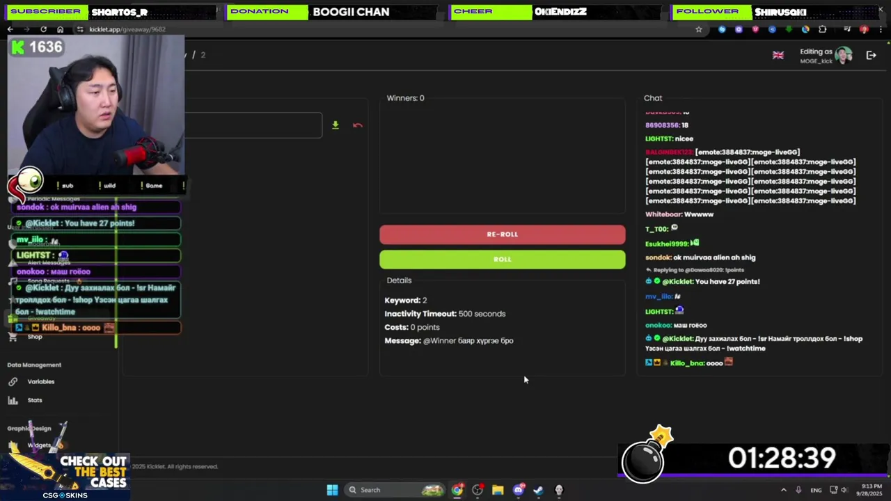Viewport: 891px width, 501px height.
Task: Log out with the exit icon
Action: [871, 55]
